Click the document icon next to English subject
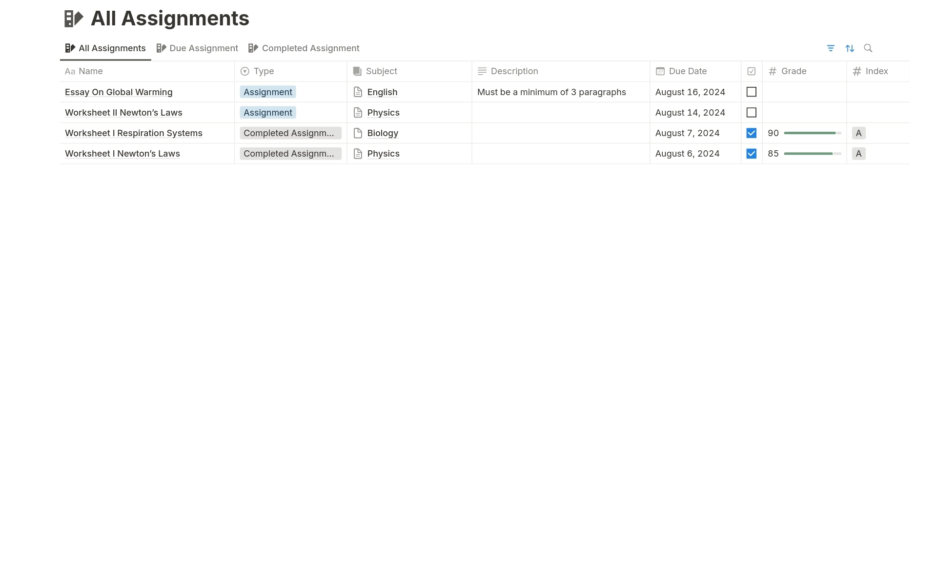 (358, 92)
